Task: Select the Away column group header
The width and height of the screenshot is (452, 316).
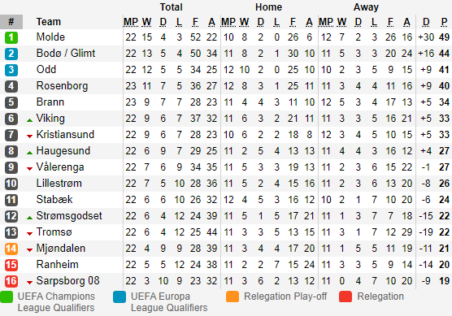Action: [366, 7]
